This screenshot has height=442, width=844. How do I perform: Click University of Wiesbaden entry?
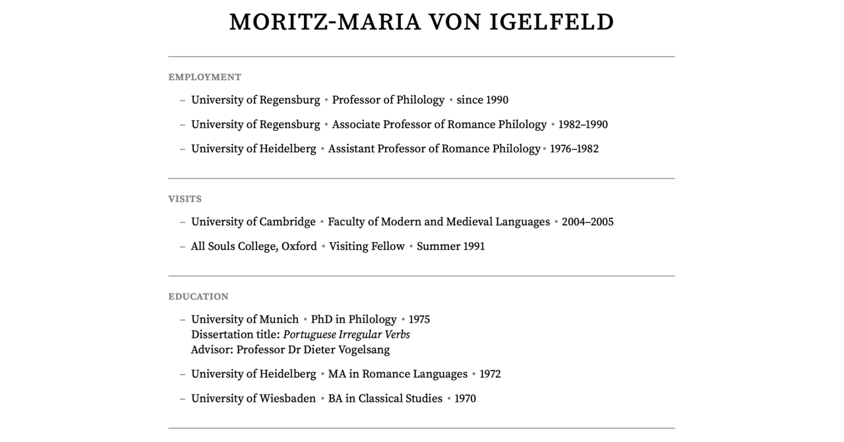[x=253, y=399]
